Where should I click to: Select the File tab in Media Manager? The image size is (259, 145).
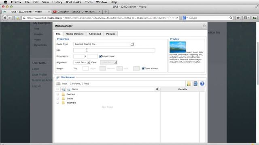[x=58, y=34]
